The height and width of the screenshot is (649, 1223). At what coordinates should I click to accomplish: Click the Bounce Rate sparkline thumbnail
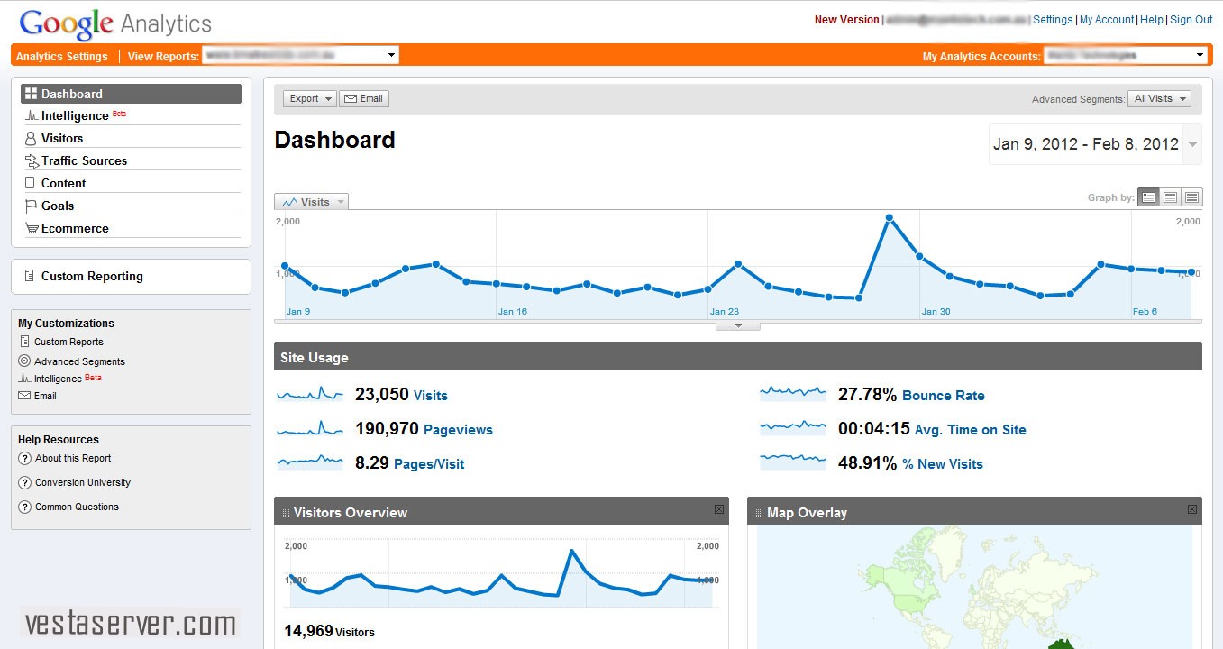click(x=792, y=394)
